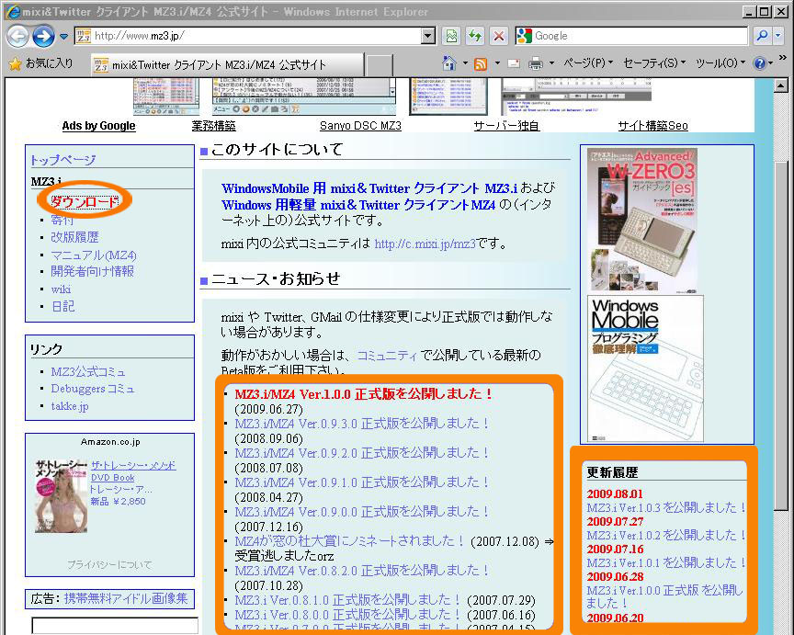Click the ダウンロード link in sidebar
The height and width of the screenshot is (635, 794).
point(85,201)
